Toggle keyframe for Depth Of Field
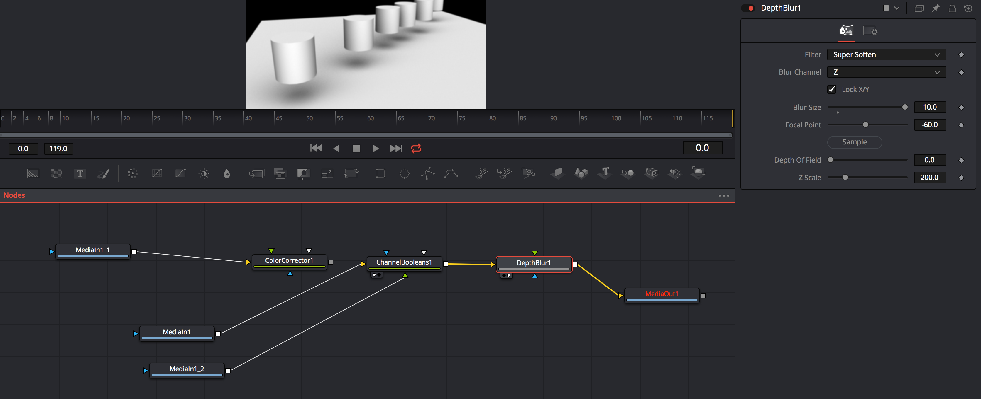Screen dimensions: 981x399 coord(961,160)
